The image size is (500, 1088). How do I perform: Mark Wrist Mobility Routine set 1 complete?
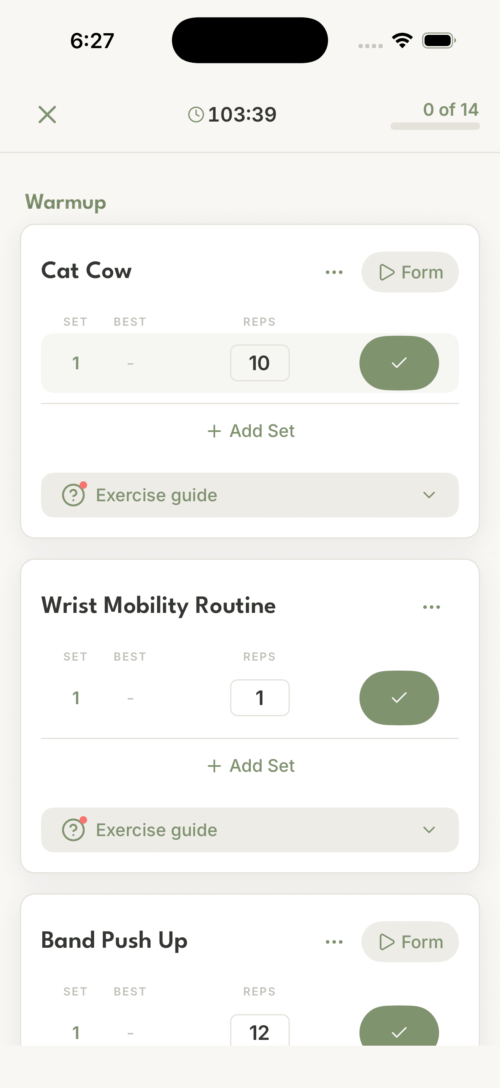point(399,698)
